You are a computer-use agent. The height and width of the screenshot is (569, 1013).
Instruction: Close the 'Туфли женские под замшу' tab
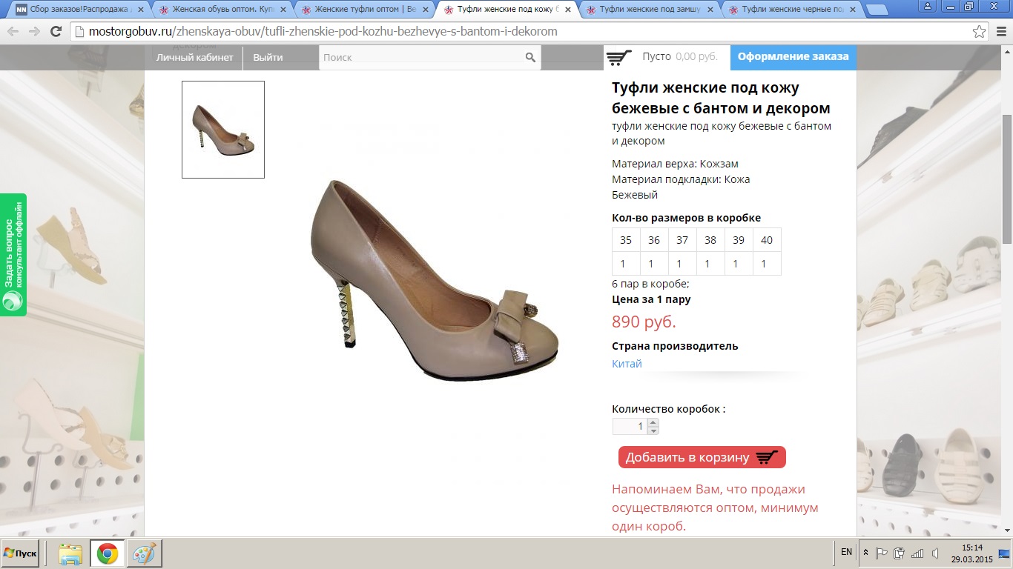click(710, 10)
